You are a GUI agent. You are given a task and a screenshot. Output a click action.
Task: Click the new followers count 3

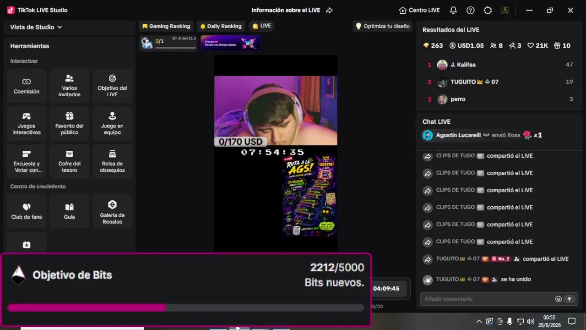tap(515, 45)
